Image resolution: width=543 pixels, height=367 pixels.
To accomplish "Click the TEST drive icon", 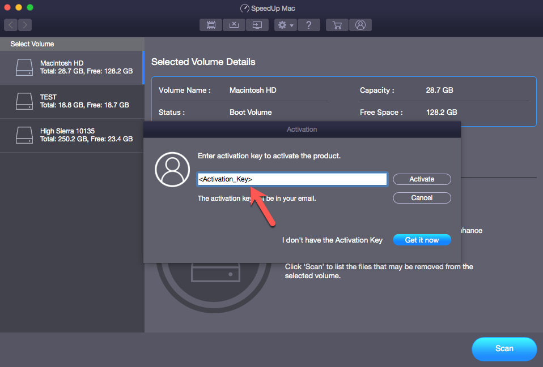I will [x=24, y=101].
